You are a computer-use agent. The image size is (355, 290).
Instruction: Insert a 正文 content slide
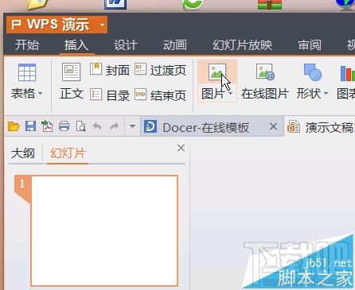(x=71, y=82)
